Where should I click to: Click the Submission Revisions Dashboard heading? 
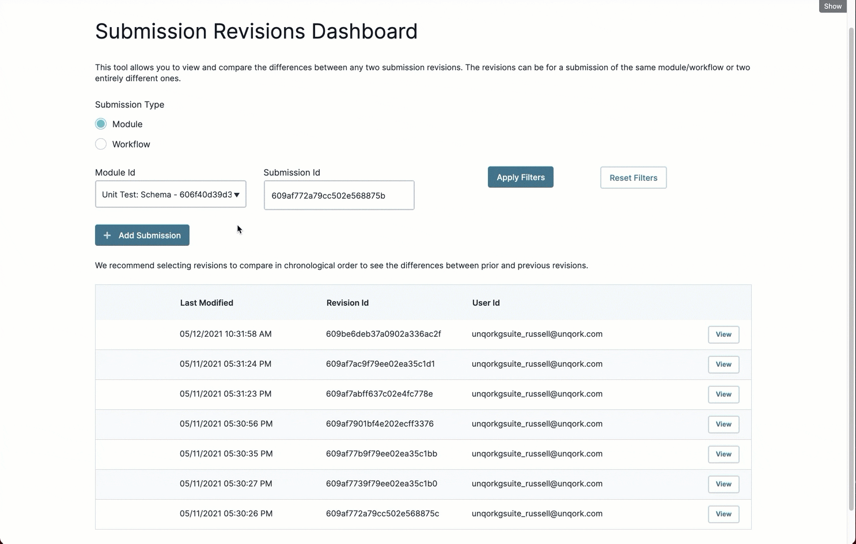pyautogui.click(x=256, y=31)
